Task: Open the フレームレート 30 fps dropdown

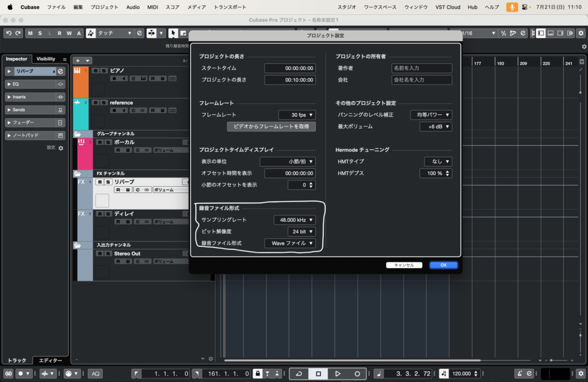Action: 297,115
